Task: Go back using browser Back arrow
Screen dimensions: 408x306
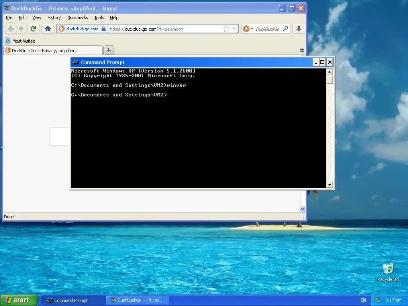Action: click(x=11, y=29)
